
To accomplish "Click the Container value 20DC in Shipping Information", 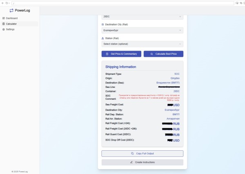I will 176,91.
